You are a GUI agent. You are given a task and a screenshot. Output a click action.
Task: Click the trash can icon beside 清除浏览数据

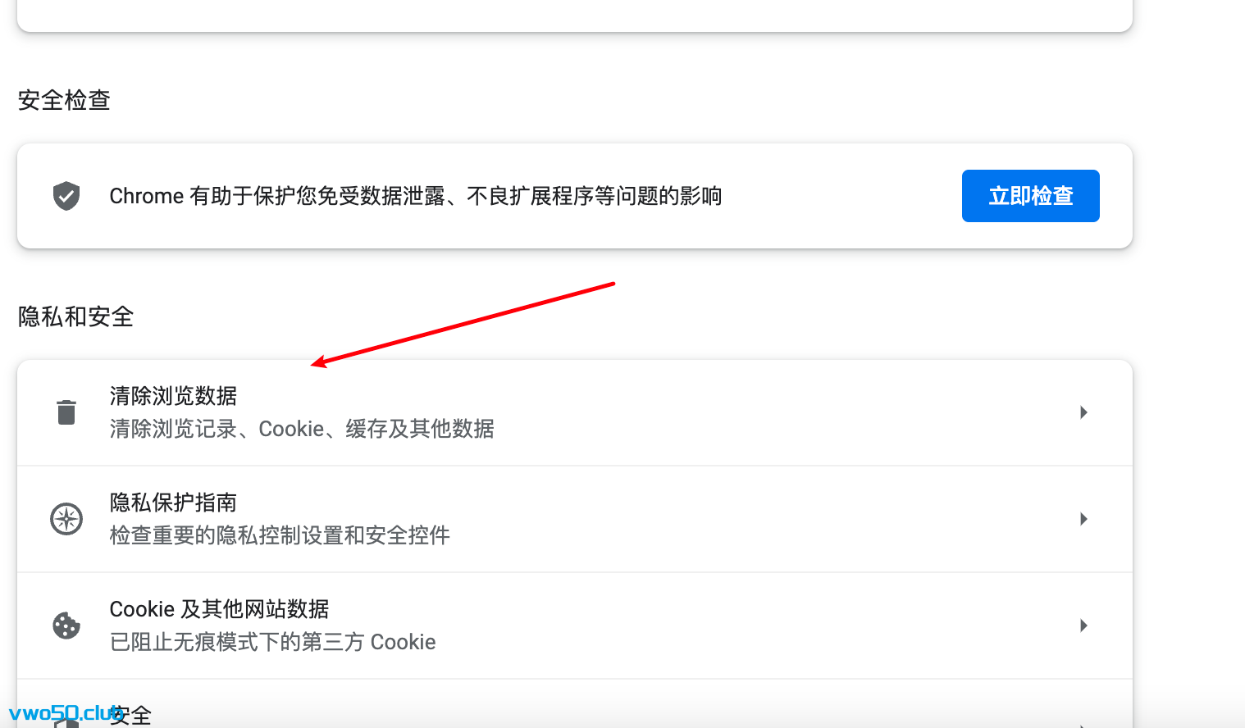tap(66, 412)
